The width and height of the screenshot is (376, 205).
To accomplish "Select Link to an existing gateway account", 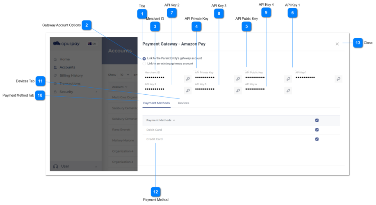I will pyautogui.click(x=144, y=64).
